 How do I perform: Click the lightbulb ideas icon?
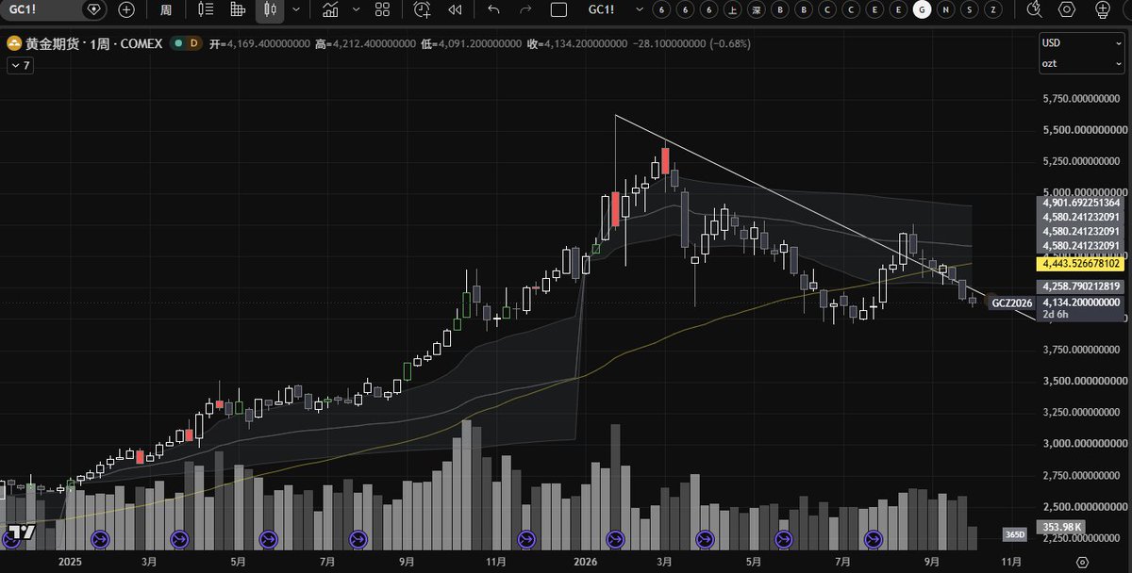(x=1102, y=9)
